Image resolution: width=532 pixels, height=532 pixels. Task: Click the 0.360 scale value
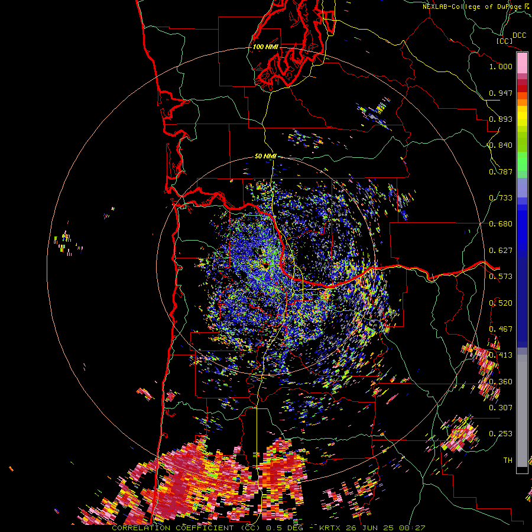pyautogui.click(x=501, y=382)
